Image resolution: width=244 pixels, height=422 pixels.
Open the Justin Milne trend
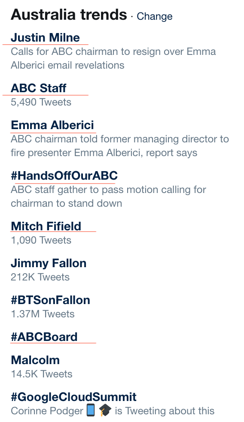[x=45, y=37]
